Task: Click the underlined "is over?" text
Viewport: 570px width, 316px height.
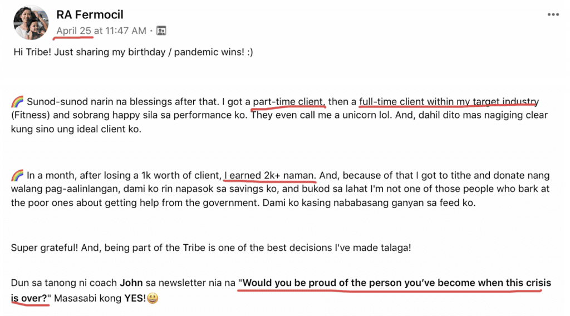Action: click(29, 299)
